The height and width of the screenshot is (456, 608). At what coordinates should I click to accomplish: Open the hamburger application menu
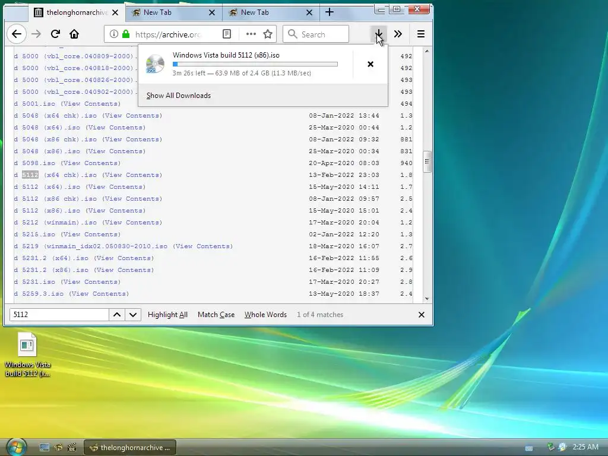coord(421,34)
